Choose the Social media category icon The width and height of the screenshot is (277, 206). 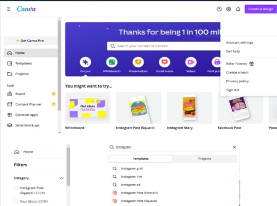click(x=164, y=62)
